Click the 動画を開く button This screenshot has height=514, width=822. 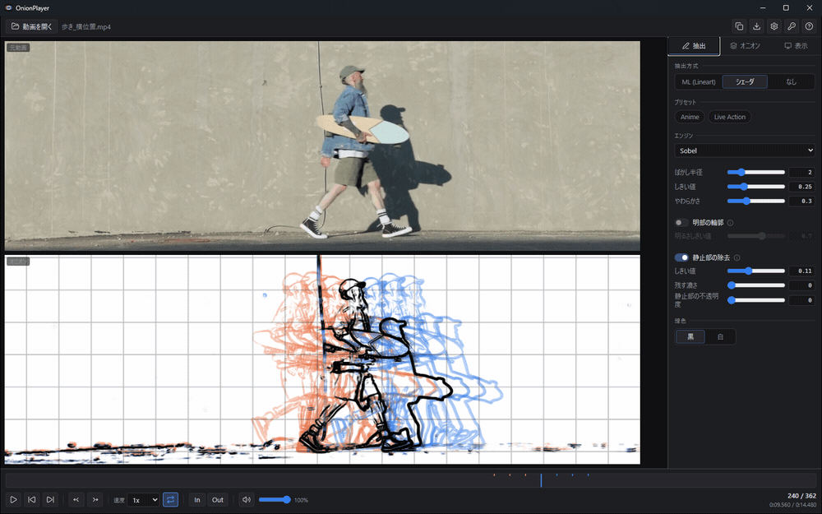coord(31,26)
